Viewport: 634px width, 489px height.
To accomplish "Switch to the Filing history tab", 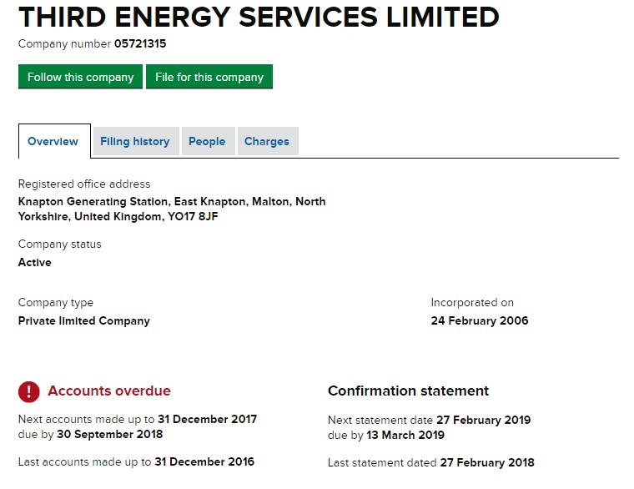I will point(134,142).
